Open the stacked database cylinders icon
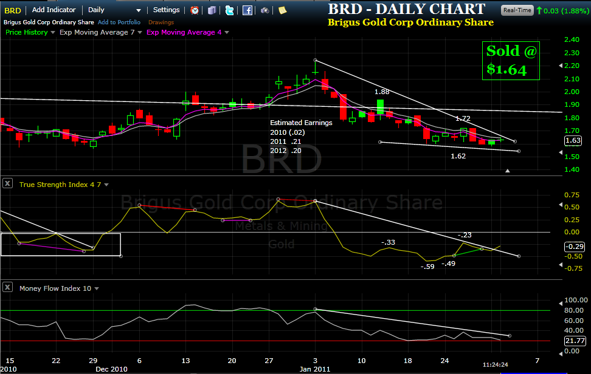The height and width of the screenshot is (374, 591). [x=212, y=10]
